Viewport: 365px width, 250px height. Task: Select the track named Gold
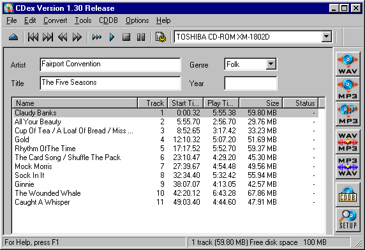click(x=165, y=140)
